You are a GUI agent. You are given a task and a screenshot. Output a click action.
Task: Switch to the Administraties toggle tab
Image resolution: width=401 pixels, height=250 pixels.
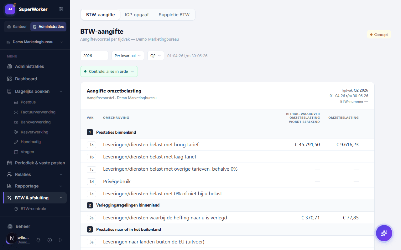[x=48, y=27]
